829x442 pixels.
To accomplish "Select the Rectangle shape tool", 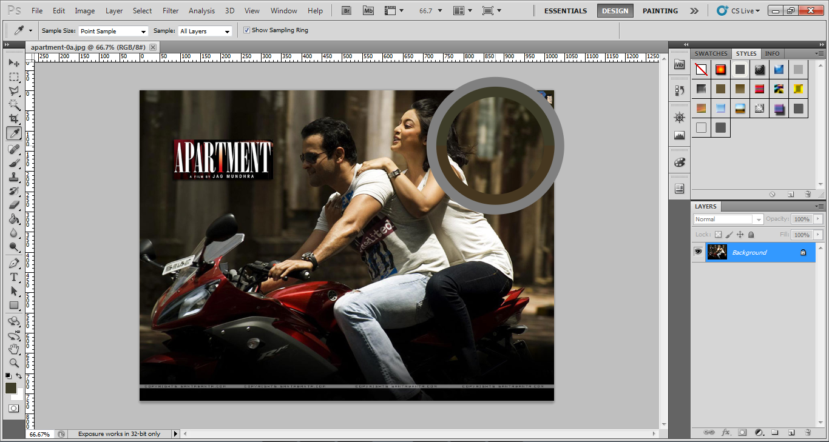I will click(13, 305).
